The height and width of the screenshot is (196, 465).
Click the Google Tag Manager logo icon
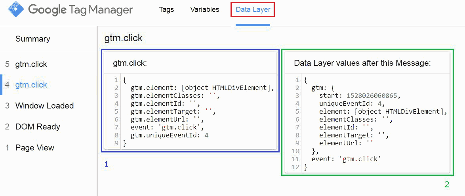click(x=15, y=10)
